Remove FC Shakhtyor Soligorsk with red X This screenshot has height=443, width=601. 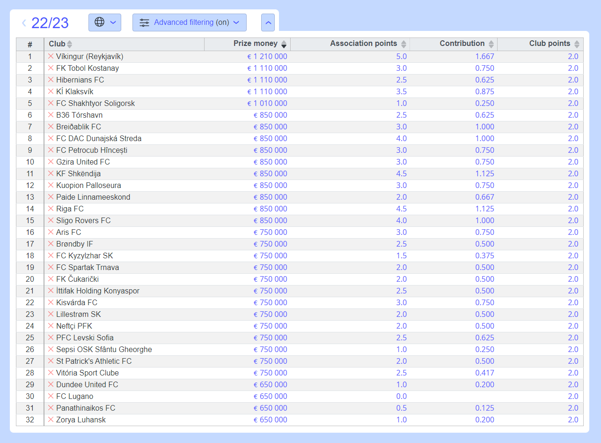[x=51, y=103]
